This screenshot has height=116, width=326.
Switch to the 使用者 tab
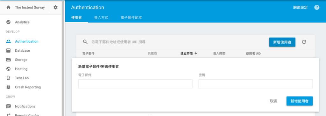click(76, 18)
